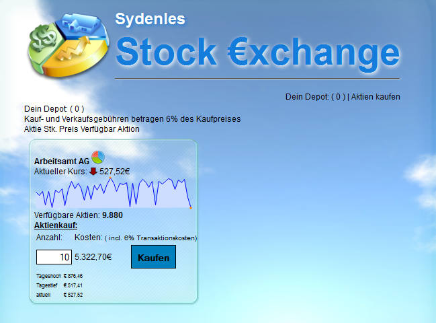This screenshot has height=323, width=436.
Task: Click the Sydenles site name
Action: (x=150, y=18)
